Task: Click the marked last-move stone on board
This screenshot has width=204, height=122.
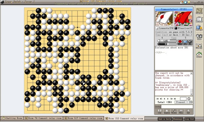Action: tap(83, 83)
